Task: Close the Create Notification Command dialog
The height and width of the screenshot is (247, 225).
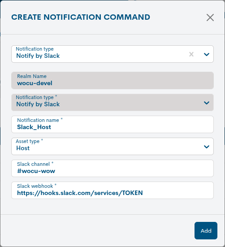Action: pos(210,17)
